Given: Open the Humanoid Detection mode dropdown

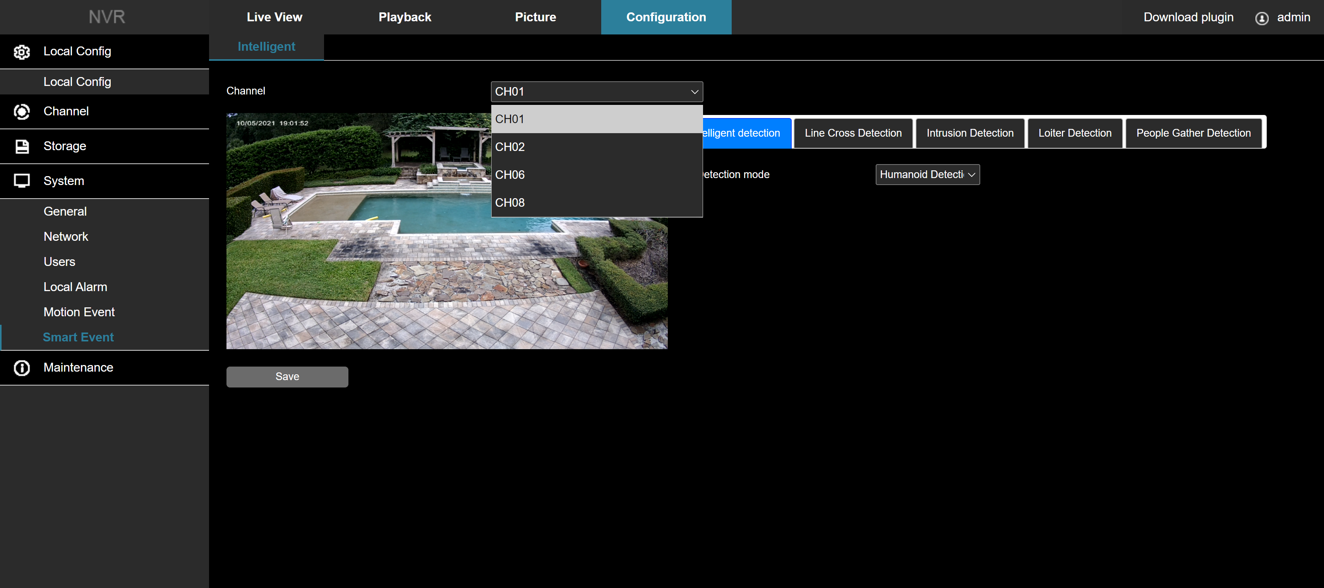Looking at the screenshot, I should [x=927, y=175].
